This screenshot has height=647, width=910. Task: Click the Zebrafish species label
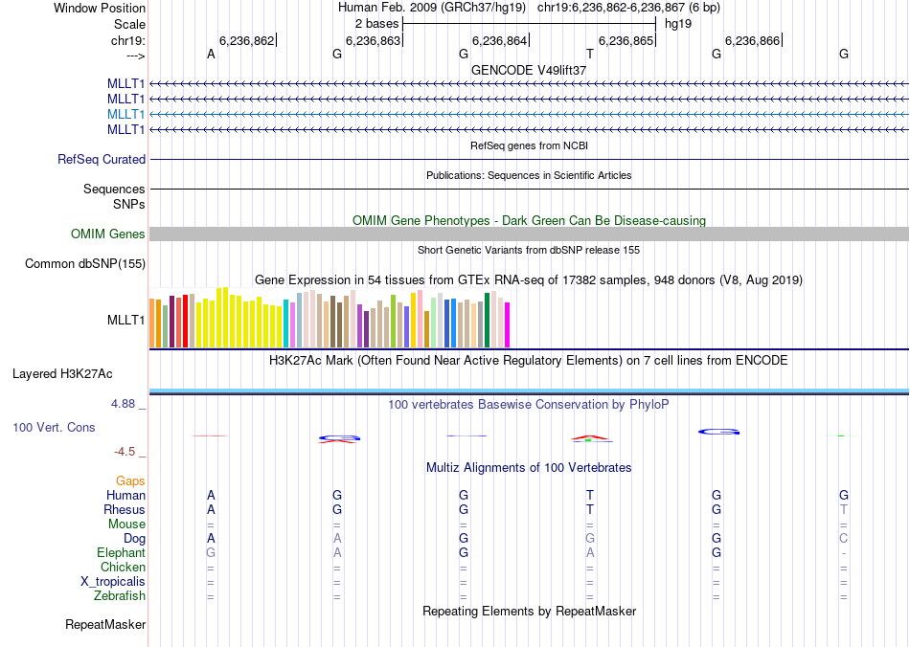120,595
